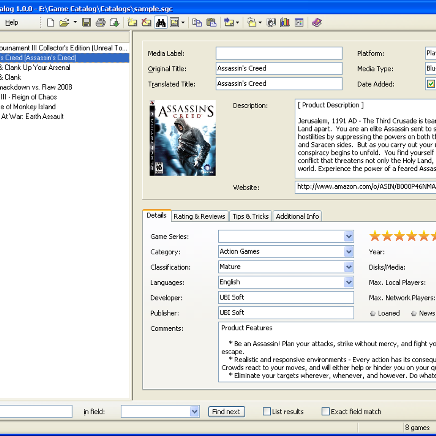Image resolution: width=436 pixels, height=436 pixels.
Task: Open the 'in field' dropdown in search bar
Action: 194,412
